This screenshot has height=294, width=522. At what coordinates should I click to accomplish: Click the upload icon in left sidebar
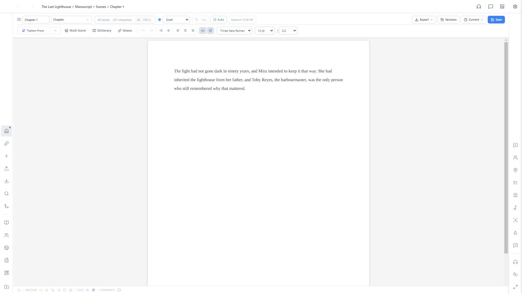click(x=7, y=169)
